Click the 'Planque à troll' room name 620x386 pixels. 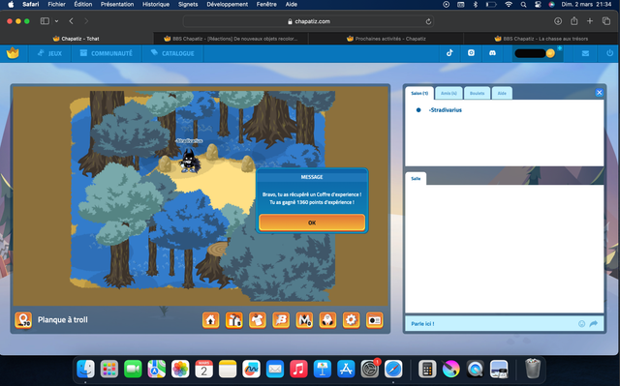[x=63, y=319]
